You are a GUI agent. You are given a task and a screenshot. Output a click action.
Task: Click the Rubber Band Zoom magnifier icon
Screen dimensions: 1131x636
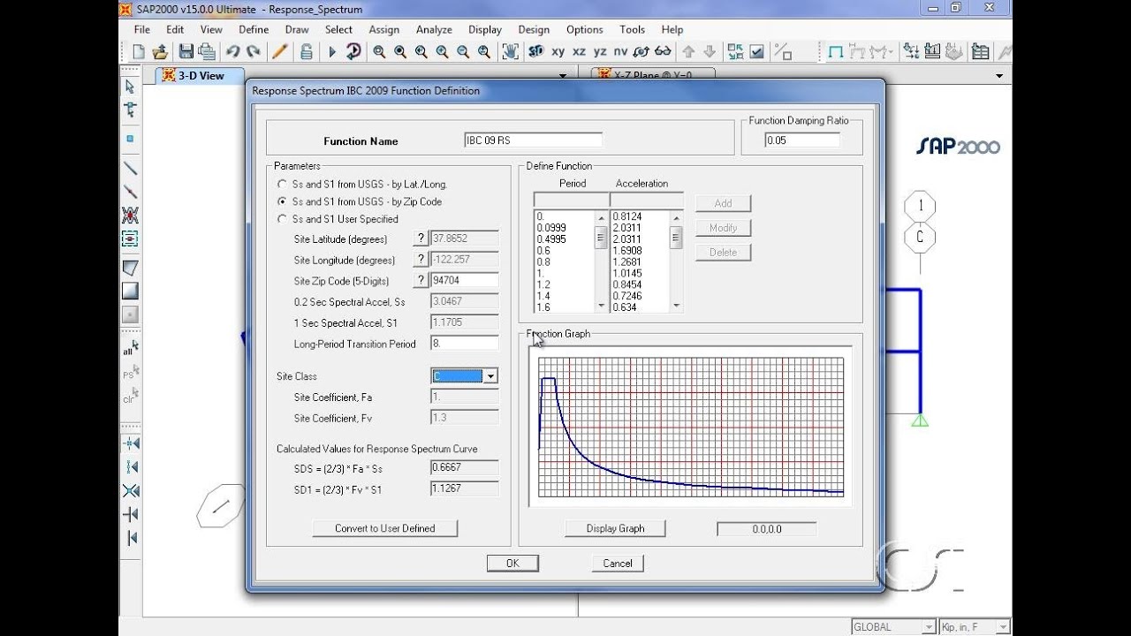tap(379, 52)
